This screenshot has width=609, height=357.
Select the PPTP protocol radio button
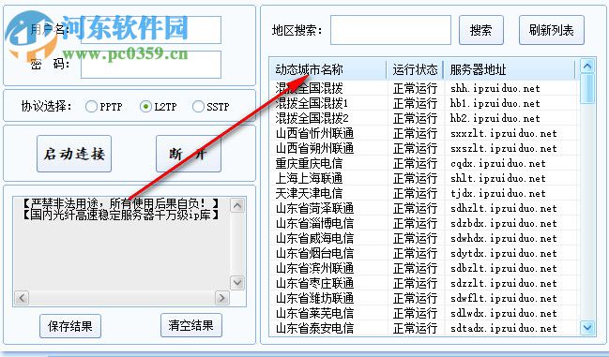click(x=91, y=107)
